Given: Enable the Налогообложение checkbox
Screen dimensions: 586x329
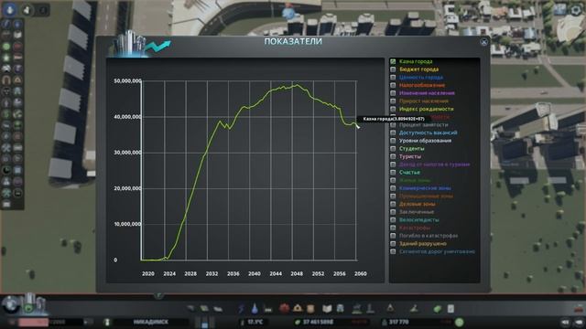Looking at the screenshot, I should [x=393, y=85].
